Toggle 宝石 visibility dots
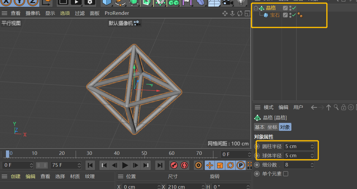Image resolution: width=357 pixels, height=189 pixels. pyautogui.click(x=290, y=15)
